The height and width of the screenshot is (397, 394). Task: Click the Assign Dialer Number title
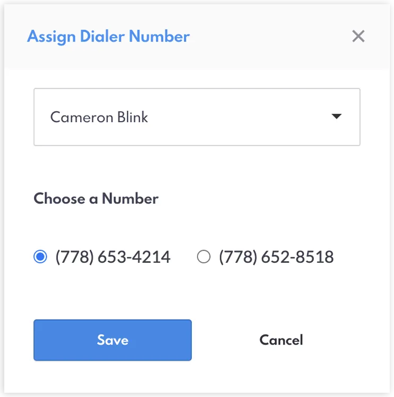[x=108, y=37]
